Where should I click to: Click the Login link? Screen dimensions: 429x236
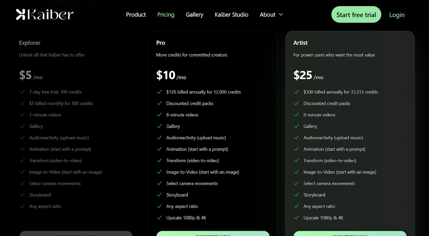(397, 15)
